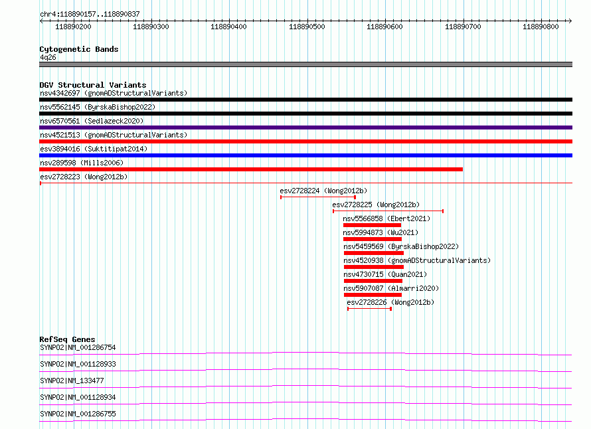Image resolution: width=591 pixels, height=429 pixels.
Task: Click the chr4:118890157..118890837 coordinate label
Action: (90, 14)
